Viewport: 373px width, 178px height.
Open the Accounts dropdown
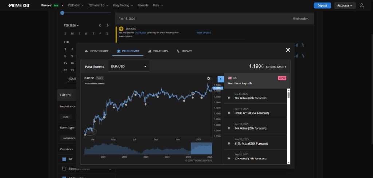(345, 5)
